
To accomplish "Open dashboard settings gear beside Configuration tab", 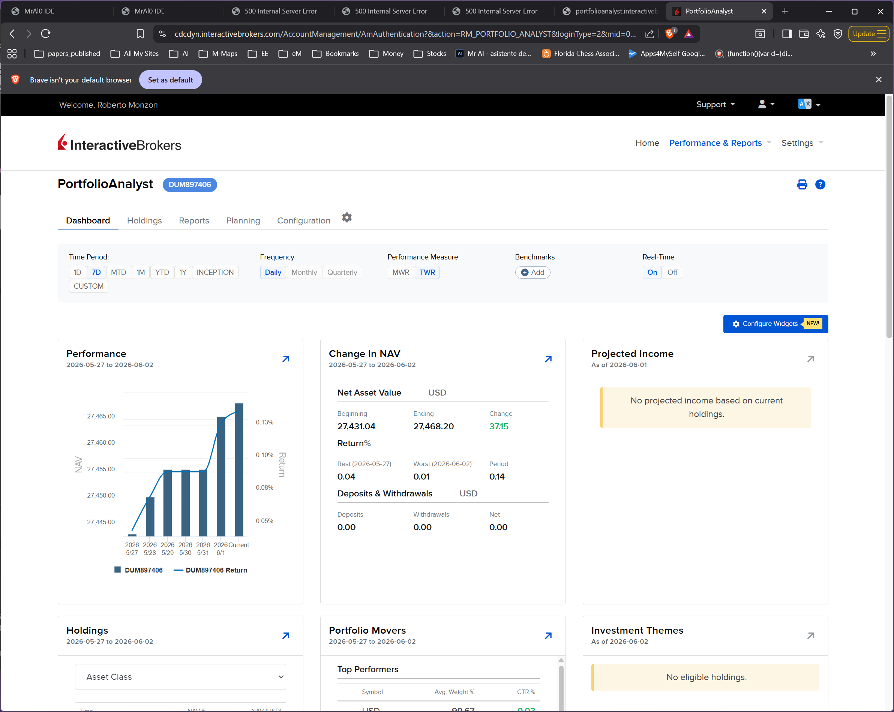I will pos(346,218).
